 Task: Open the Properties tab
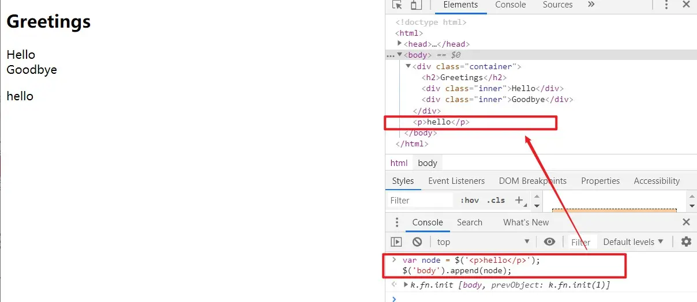(x=600, y=181)
